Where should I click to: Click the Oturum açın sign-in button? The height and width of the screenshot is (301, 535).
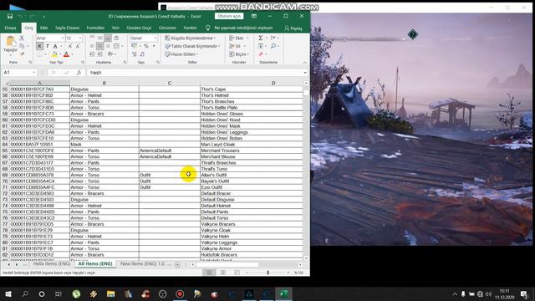click(x=229, y=16)
